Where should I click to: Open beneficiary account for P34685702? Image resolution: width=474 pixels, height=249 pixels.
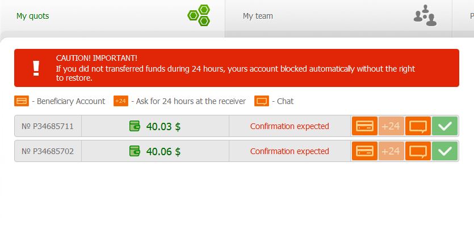point(364,151)
